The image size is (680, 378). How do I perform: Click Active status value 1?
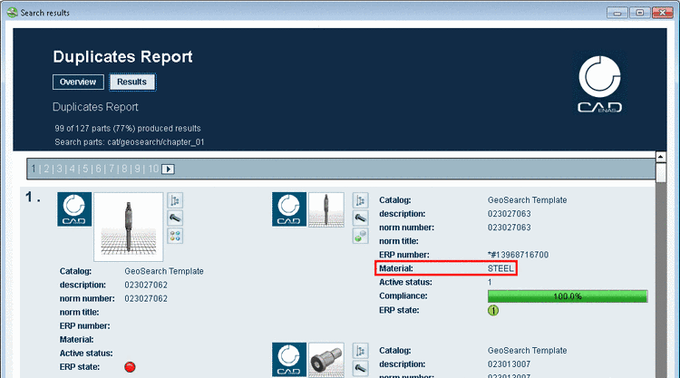(490, 282)
